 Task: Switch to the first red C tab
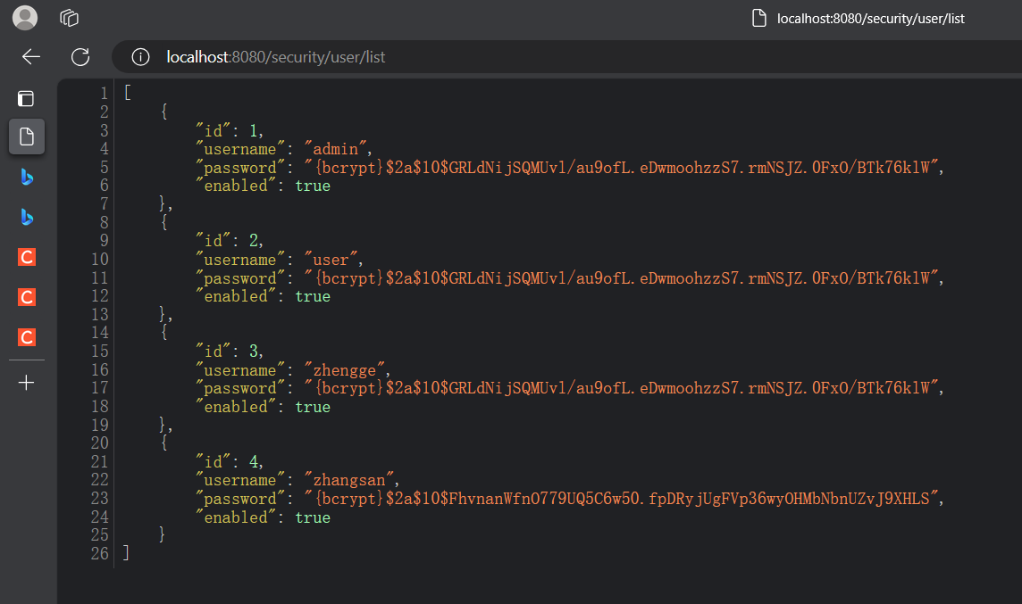click(27, 257)
